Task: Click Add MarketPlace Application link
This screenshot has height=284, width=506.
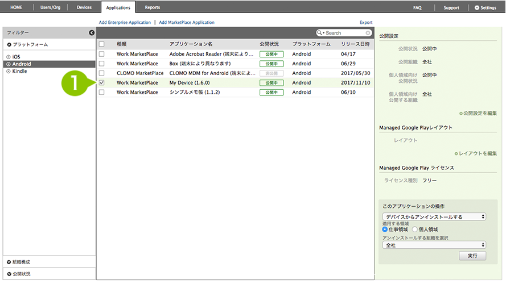Action: coord(187,22)
